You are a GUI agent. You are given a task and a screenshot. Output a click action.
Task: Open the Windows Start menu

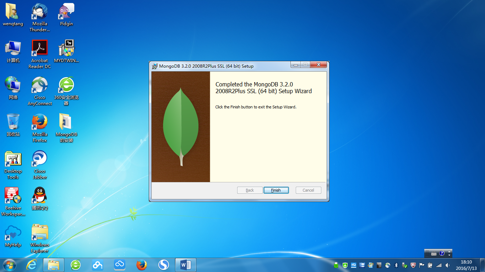[9, 265]
